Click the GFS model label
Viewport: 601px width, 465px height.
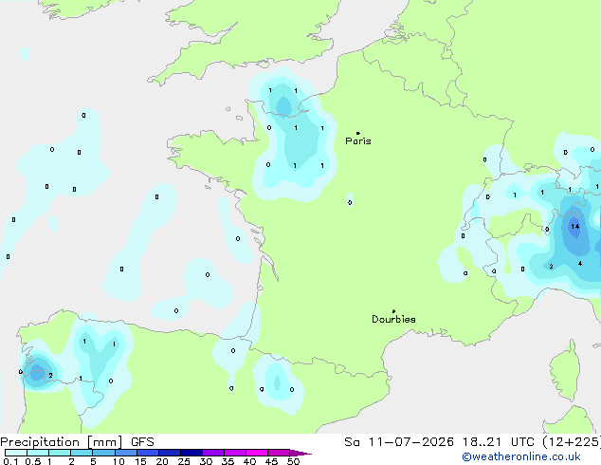tap(142, 442)
